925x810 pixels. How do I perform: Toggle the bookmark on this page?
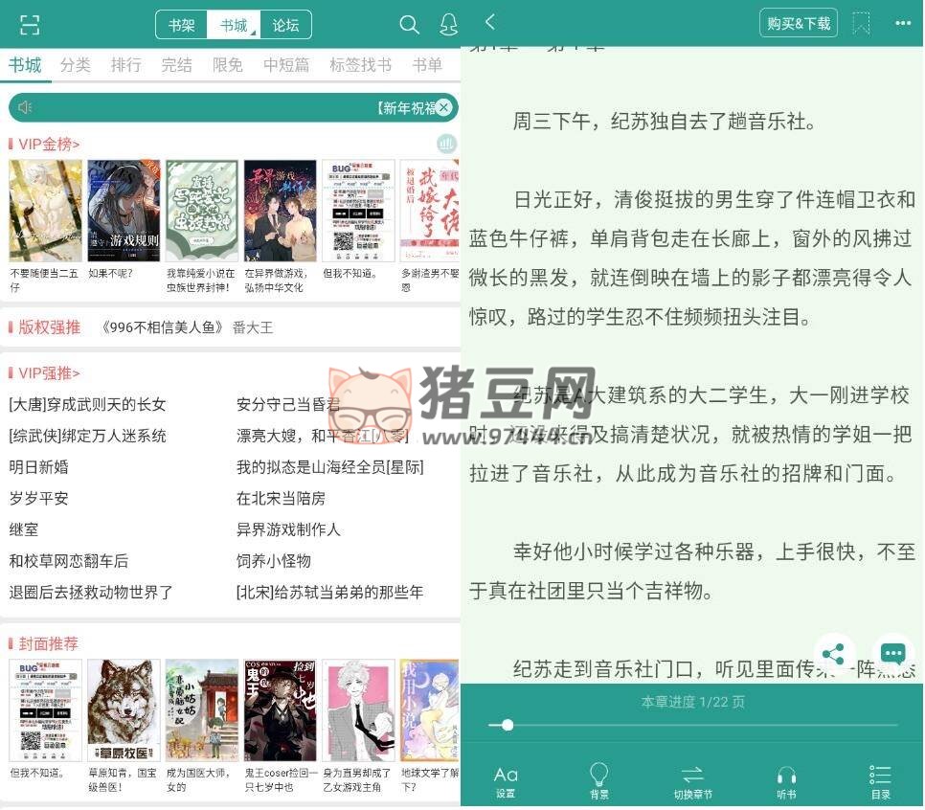pos(861,23)
